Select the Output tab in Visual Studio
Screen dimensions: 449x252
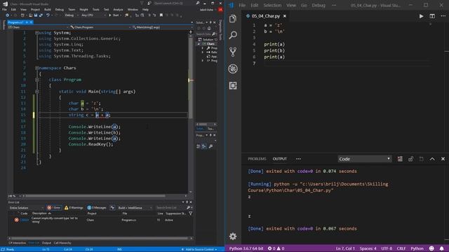(x=46, y=243)
